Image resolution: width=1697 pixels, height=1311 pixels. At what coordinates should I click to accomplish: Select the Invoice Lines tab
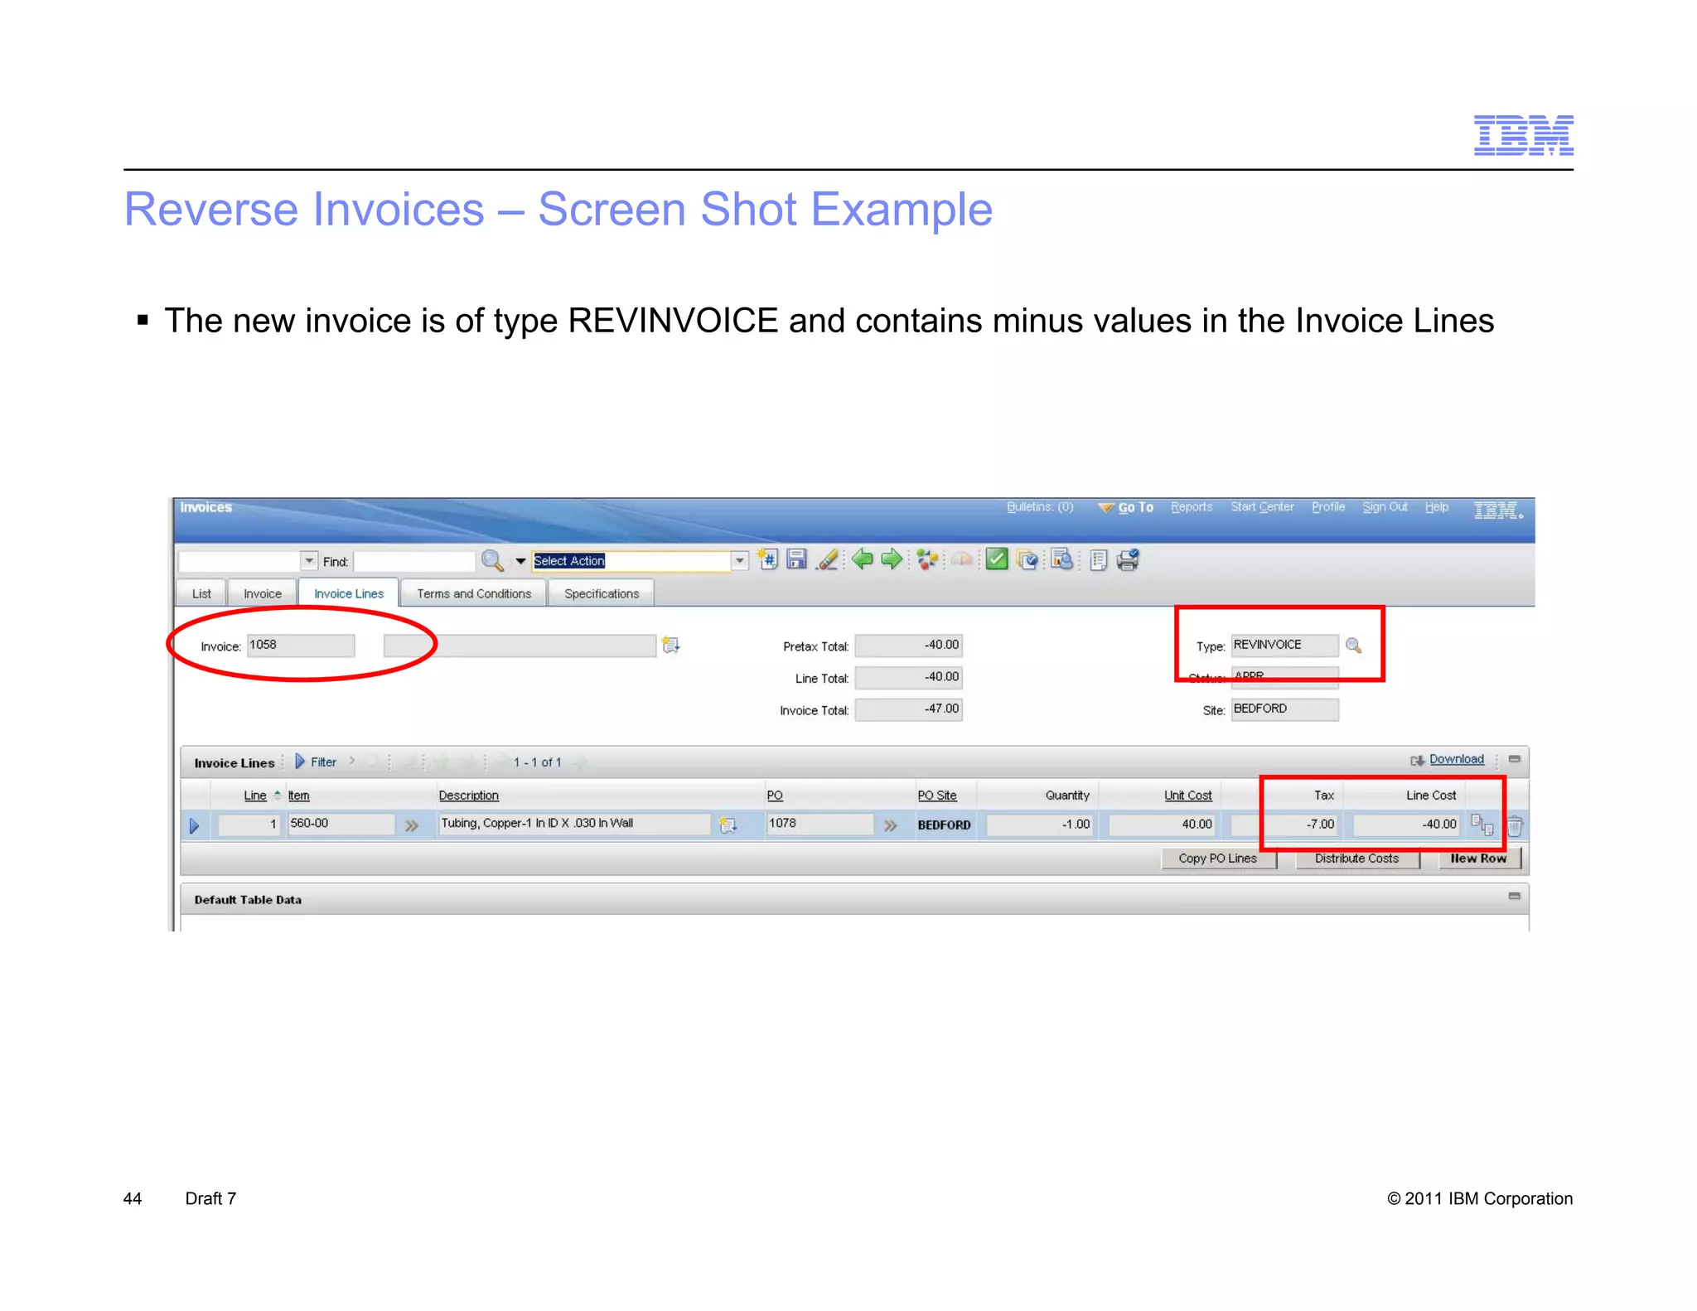coord(349,593)
